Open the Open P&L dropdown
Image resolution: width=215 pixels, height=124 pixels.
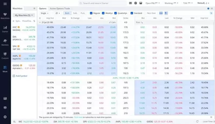coord(153,3)
